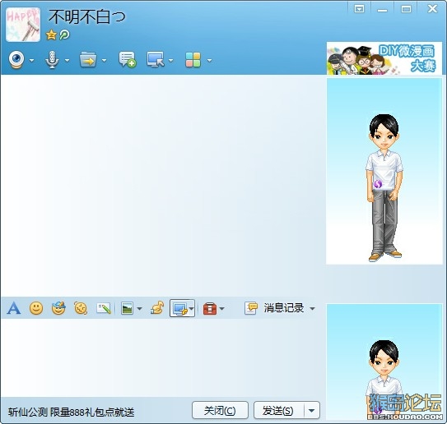The height and width of the screenshot is (424, 447).
Task: Open the send picture icon
Action: click(127, 308)
